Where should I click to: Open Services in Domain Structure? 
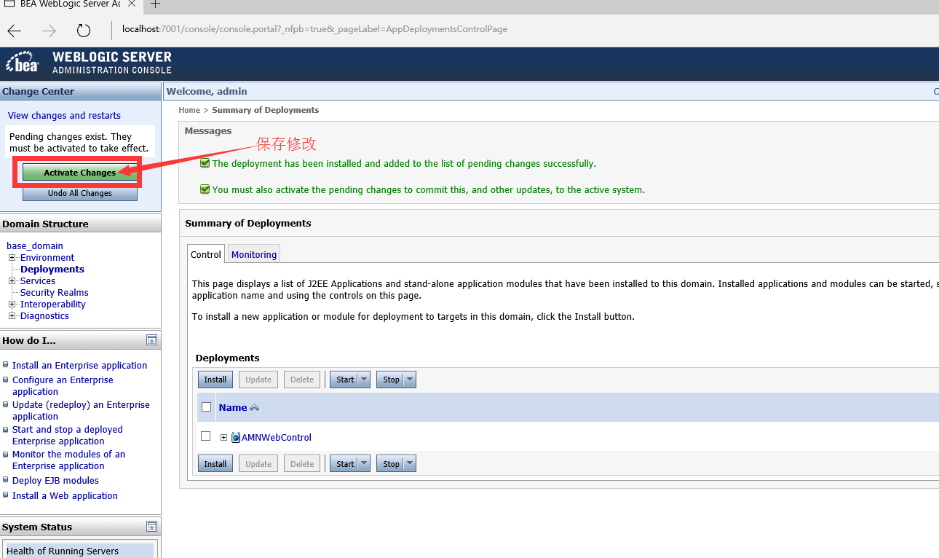click(38, 281)
